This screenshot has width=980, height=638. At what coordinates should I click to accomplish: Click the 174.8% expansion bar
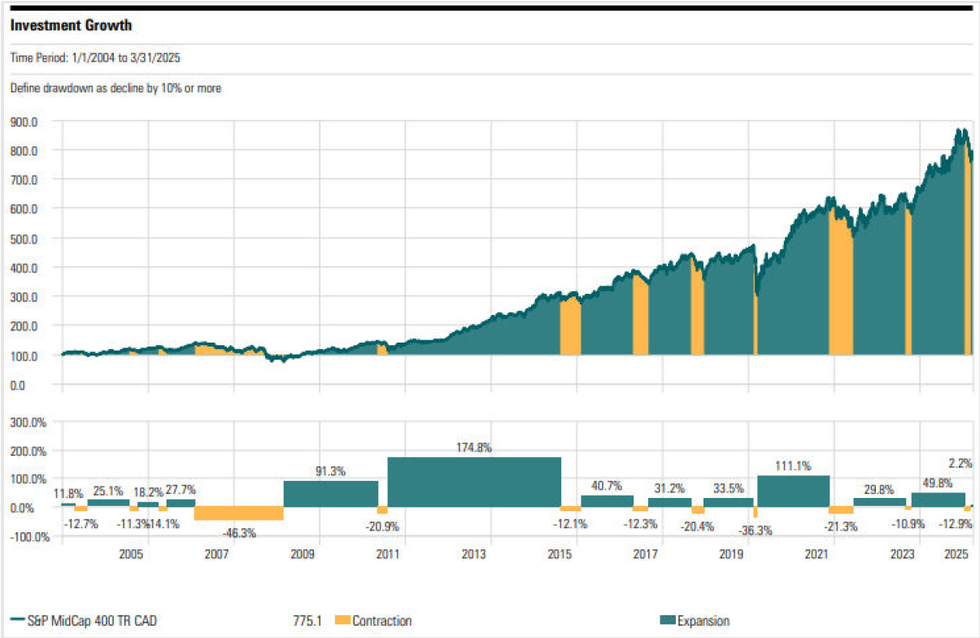[x=474, y=481]
